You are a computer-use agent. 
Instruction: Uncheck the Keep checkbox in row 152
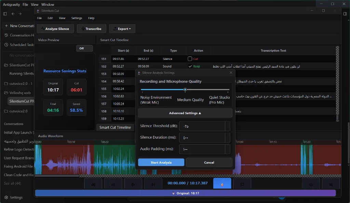[190, 66]
